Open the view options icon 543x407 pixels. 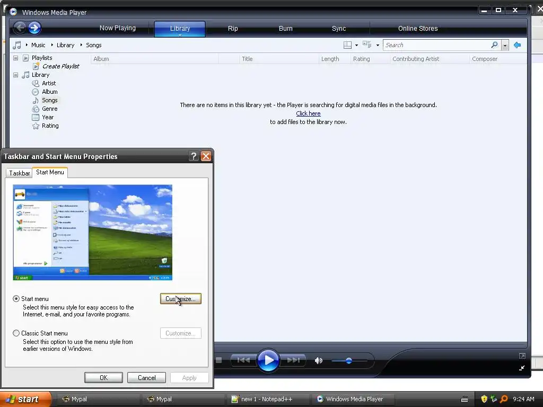point(367,45)
